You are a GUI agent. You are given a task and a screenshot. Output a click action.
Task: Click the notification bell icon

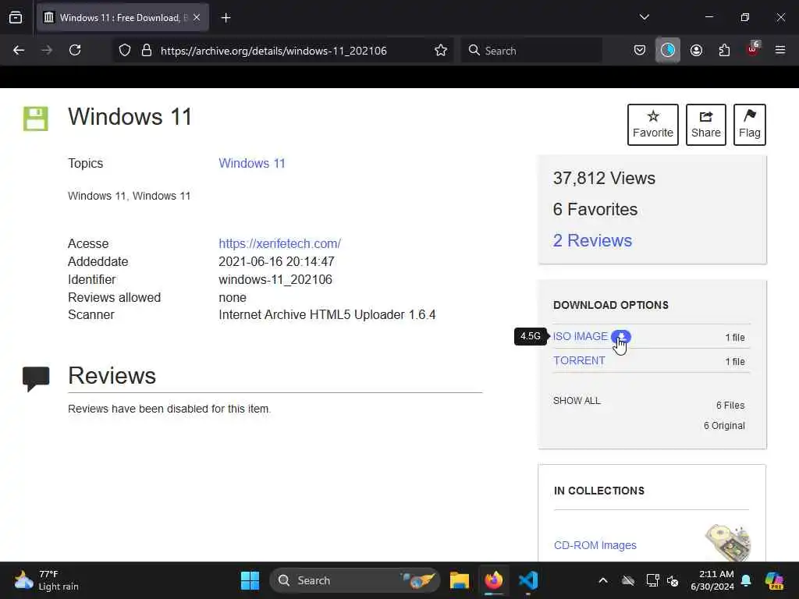point(746,580)
